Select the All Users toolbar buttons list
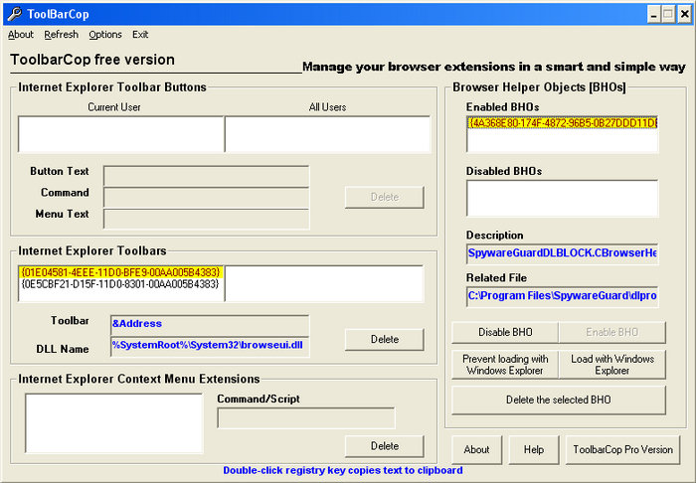Image resolution: width=696 pixels, height=483 pixels. coord(327,134)
